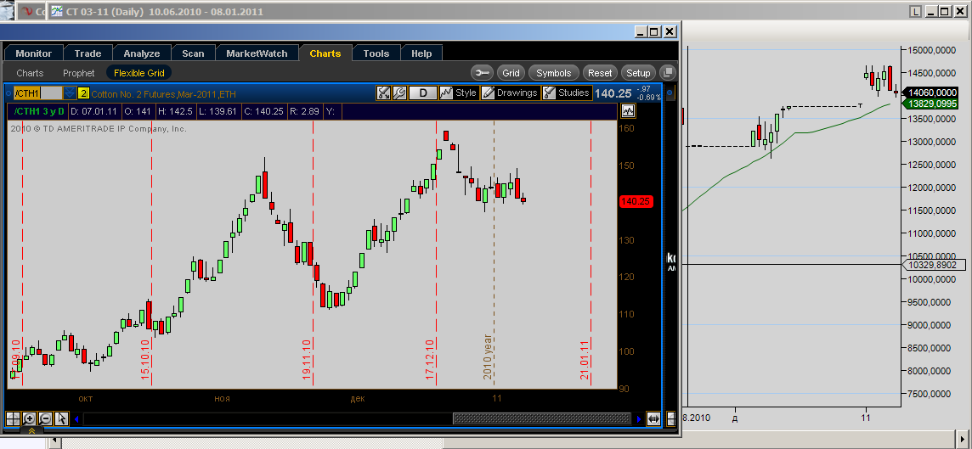Click the CT 03-11 (Daily) window title
Image resolution: width=972 pixels, height=449 pixels.
pos(164,11)
